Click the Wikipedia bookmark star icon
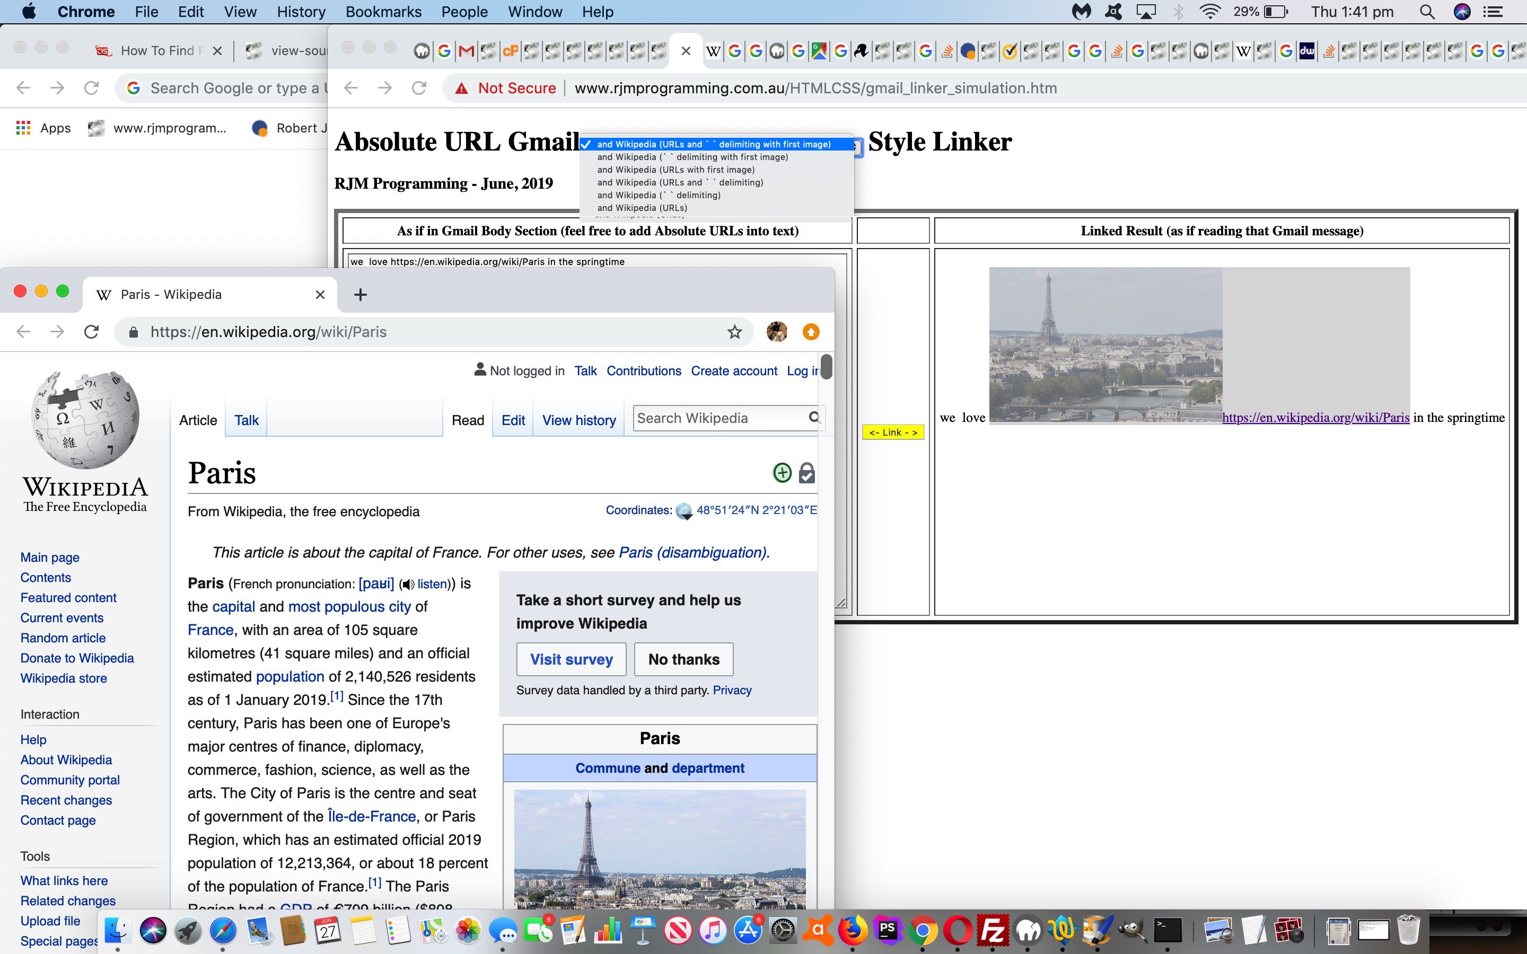Image resolution: width=1527 pixels, height=954 pixels. pos(734,332)
